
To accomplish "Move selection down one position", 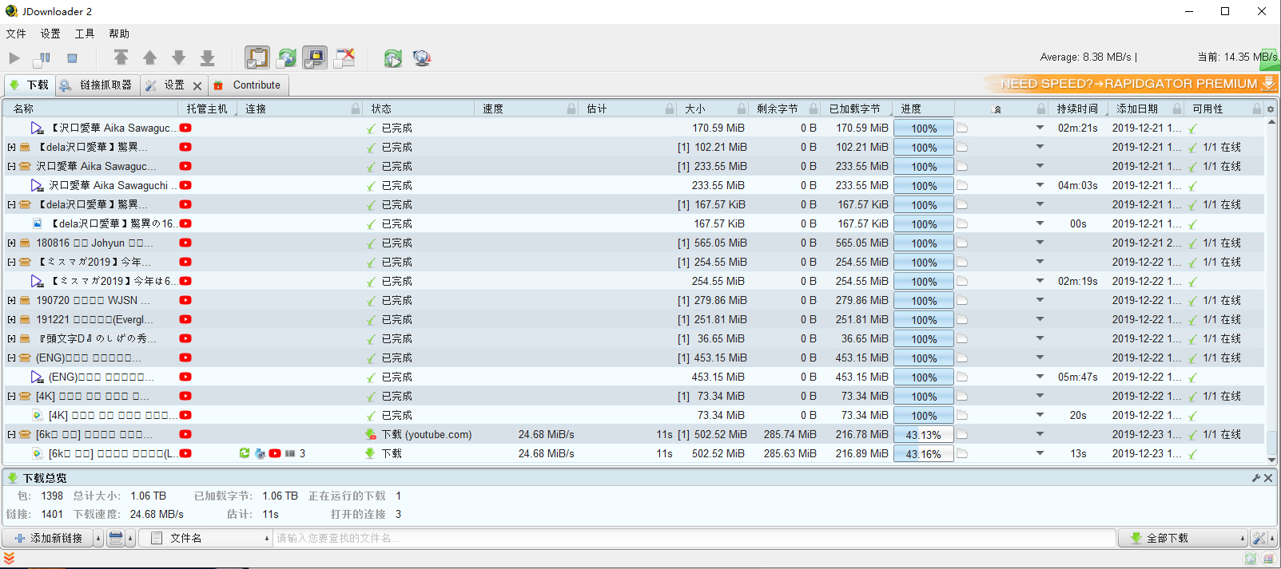I will tap(178, 57).
